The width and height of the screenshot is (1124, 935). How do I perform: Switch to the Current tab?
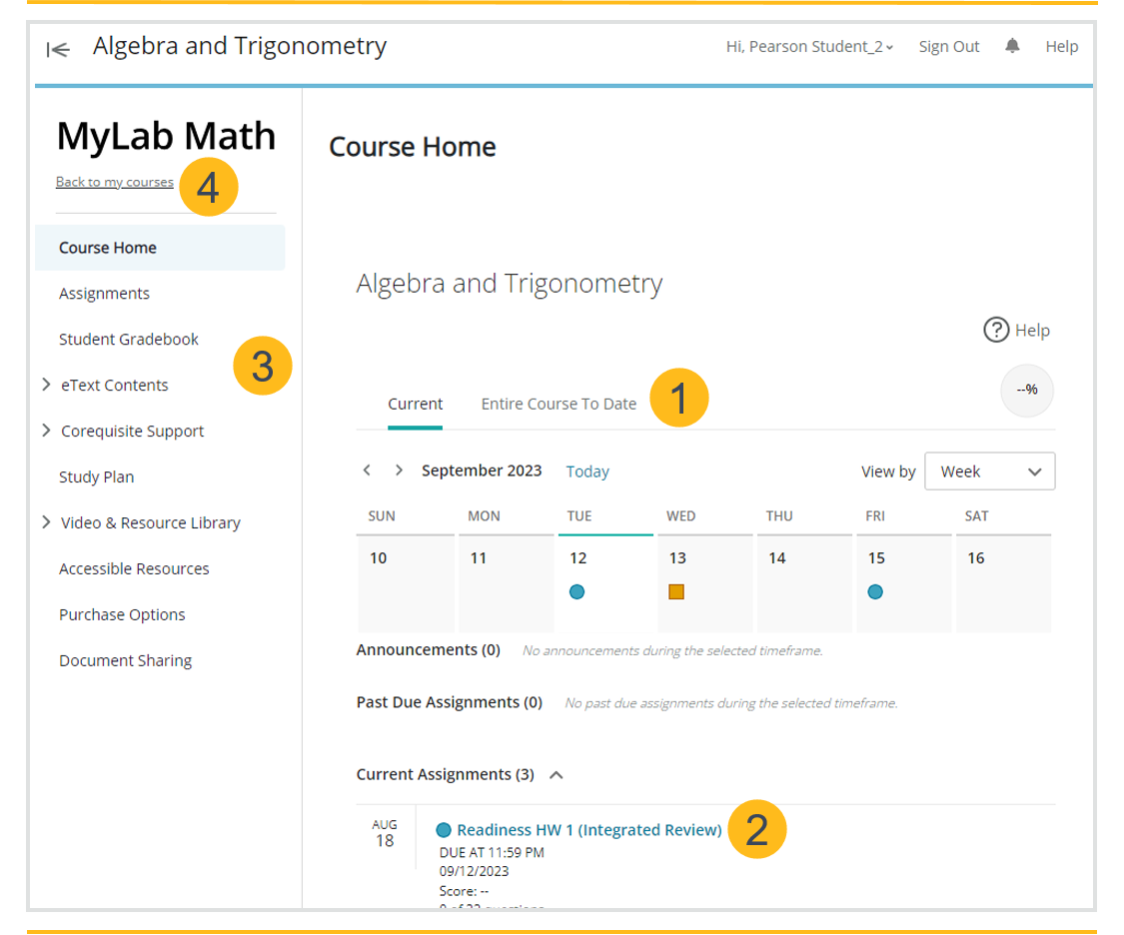415,405
